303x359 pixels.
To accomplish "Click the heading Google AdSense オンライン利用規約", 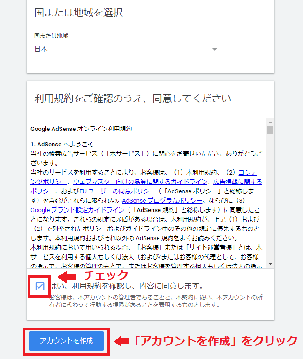I will [x=81, y=129].
